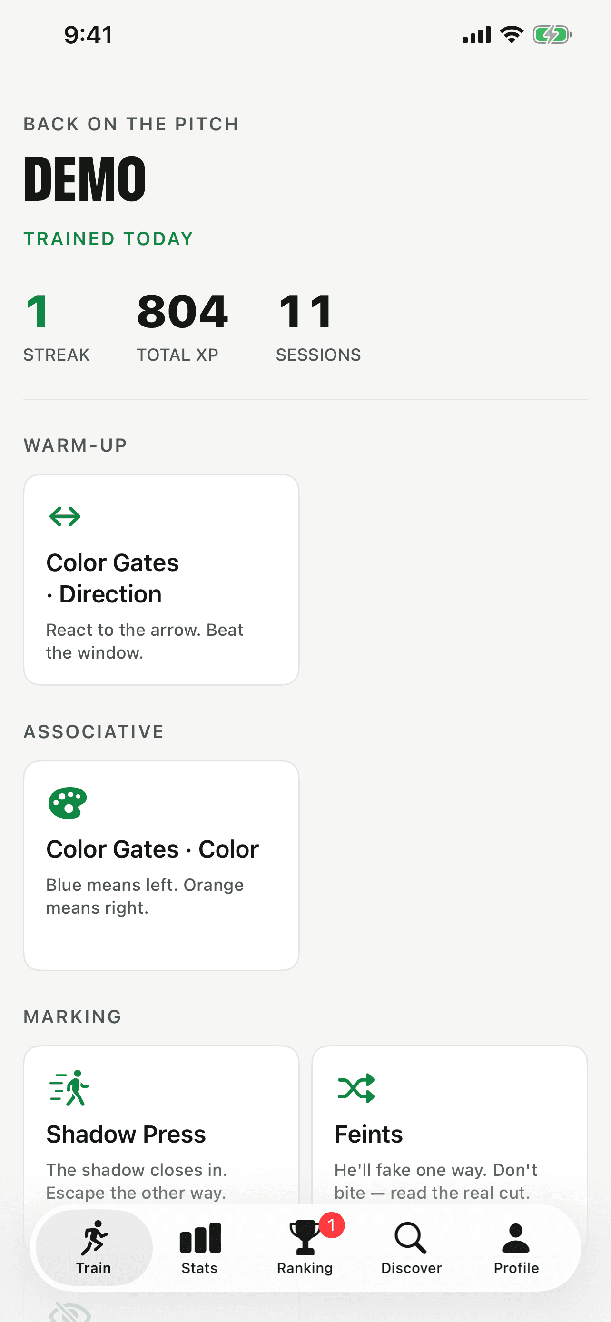611x1322 pixels.
Task: Start the Shadow Press drill card
Action: click(161, 1124)
